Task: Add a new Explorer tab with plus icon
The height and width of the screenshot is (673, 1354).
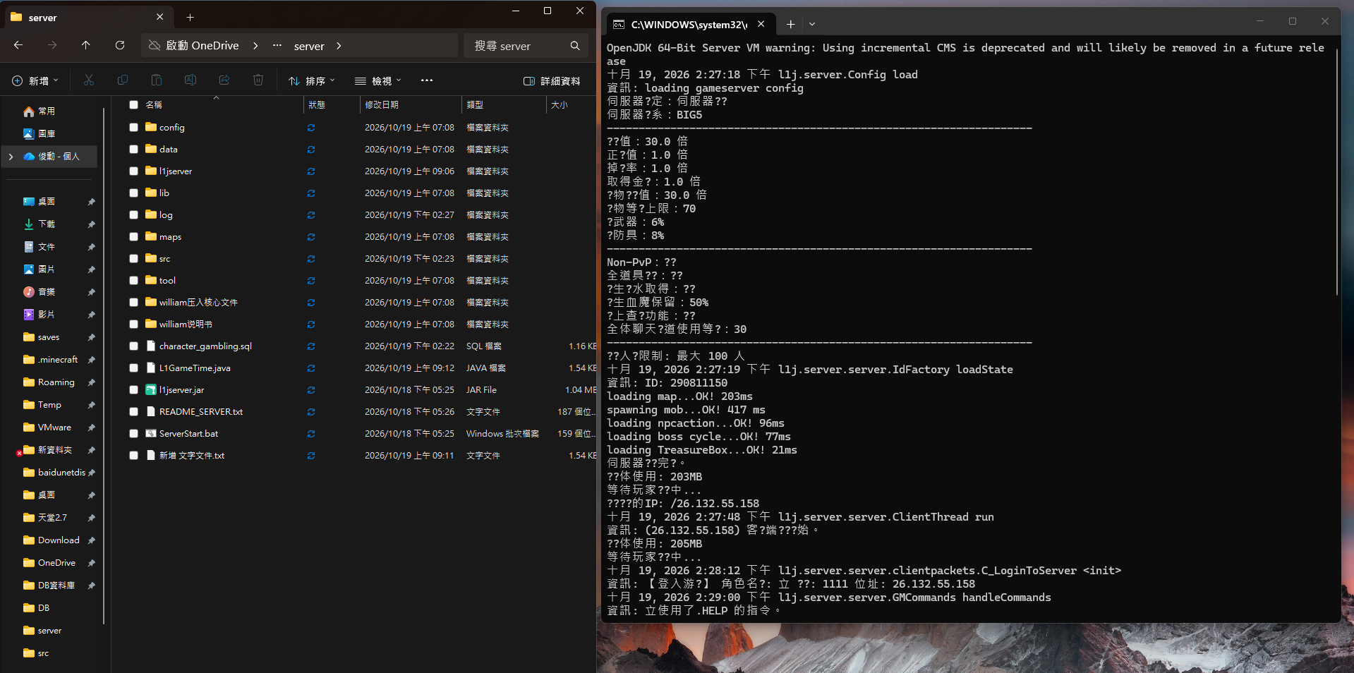Action: click(190, 17)
